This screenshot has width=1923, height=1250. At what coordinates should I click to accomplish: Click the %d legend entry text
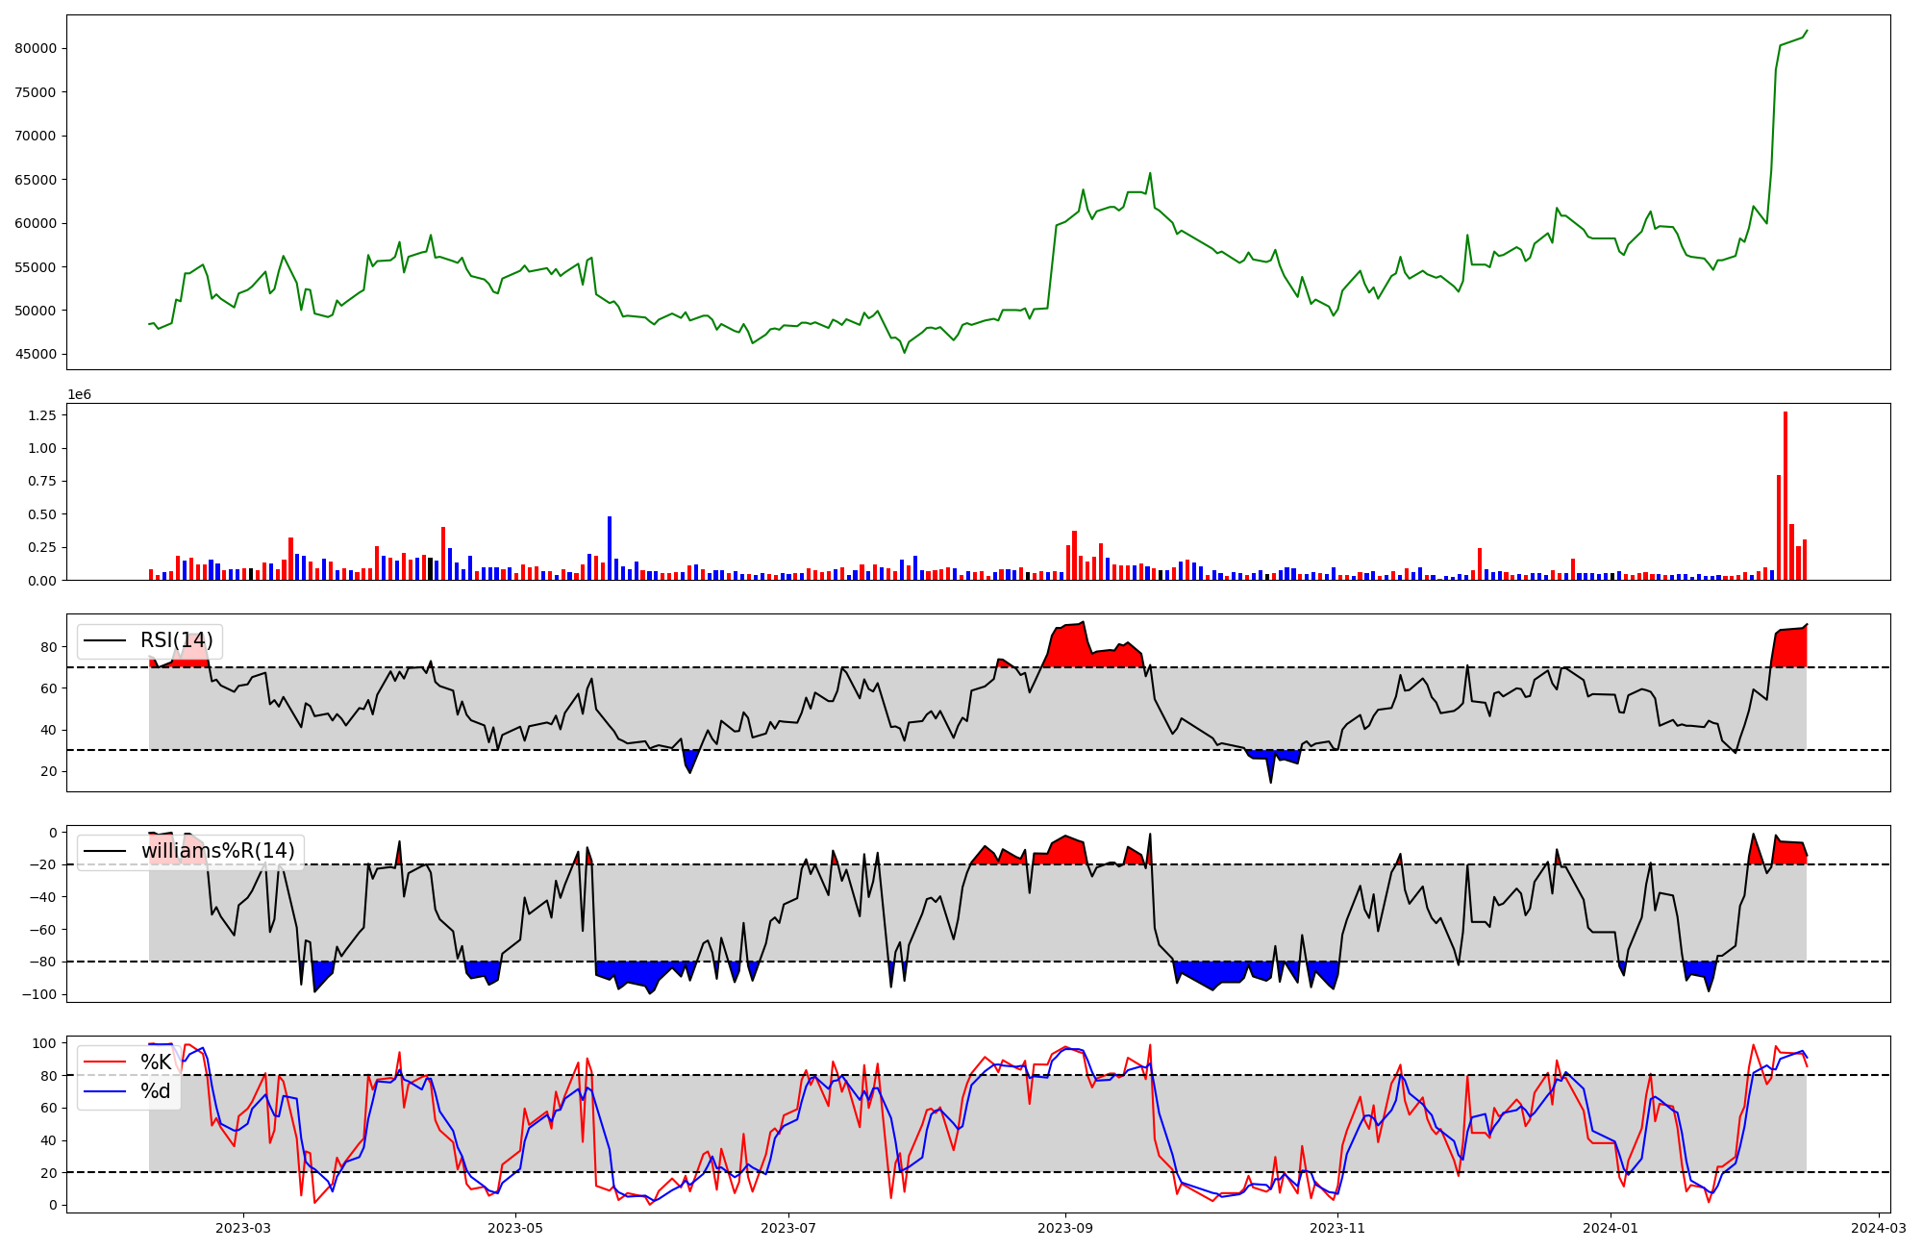(x=156, y=1091)
